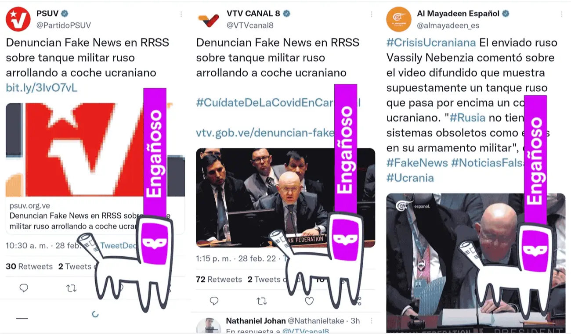The width and height of the screenshot is (571, 334).
Task: Open the PSUV profile avatar
Action: (x=18, y=19)
